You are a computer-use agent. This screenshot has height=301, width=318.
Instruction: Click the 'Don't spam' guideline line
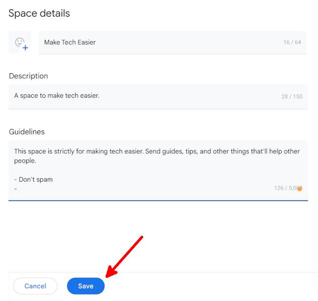(33, 179)
